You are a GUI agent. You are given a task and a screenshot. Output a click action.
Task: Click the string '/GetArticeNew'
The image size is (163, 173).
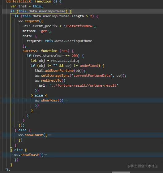coord(79,26)
